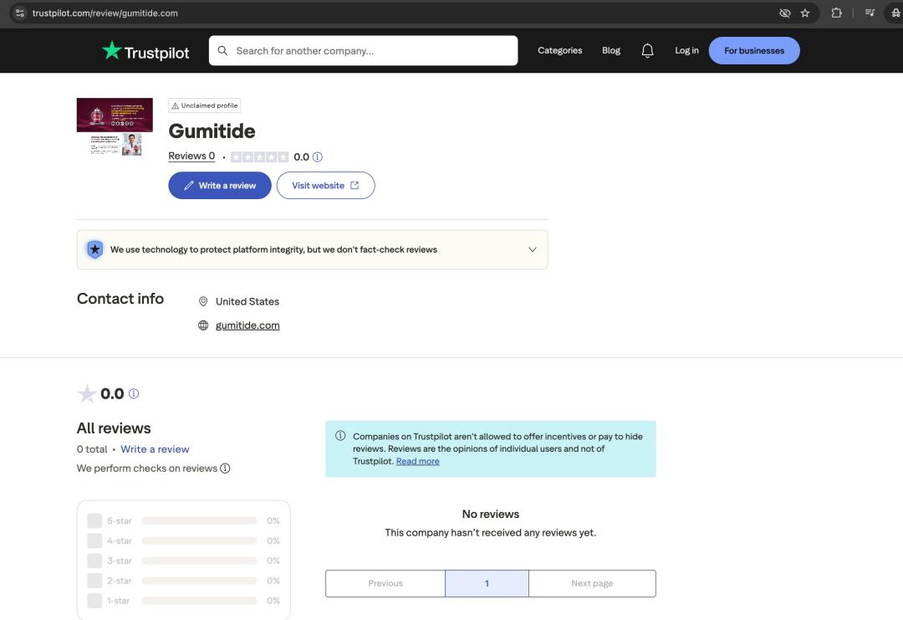The width and height of the screenshot is (903, 620).
Task: Click the 3-star percentage bar
Action: [x=199, y=561]
